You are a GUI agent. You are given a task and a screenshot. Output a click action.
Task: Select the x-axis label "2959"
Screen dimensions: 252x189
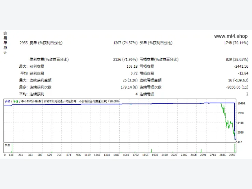pyautogui.click(x=232, y=155)
